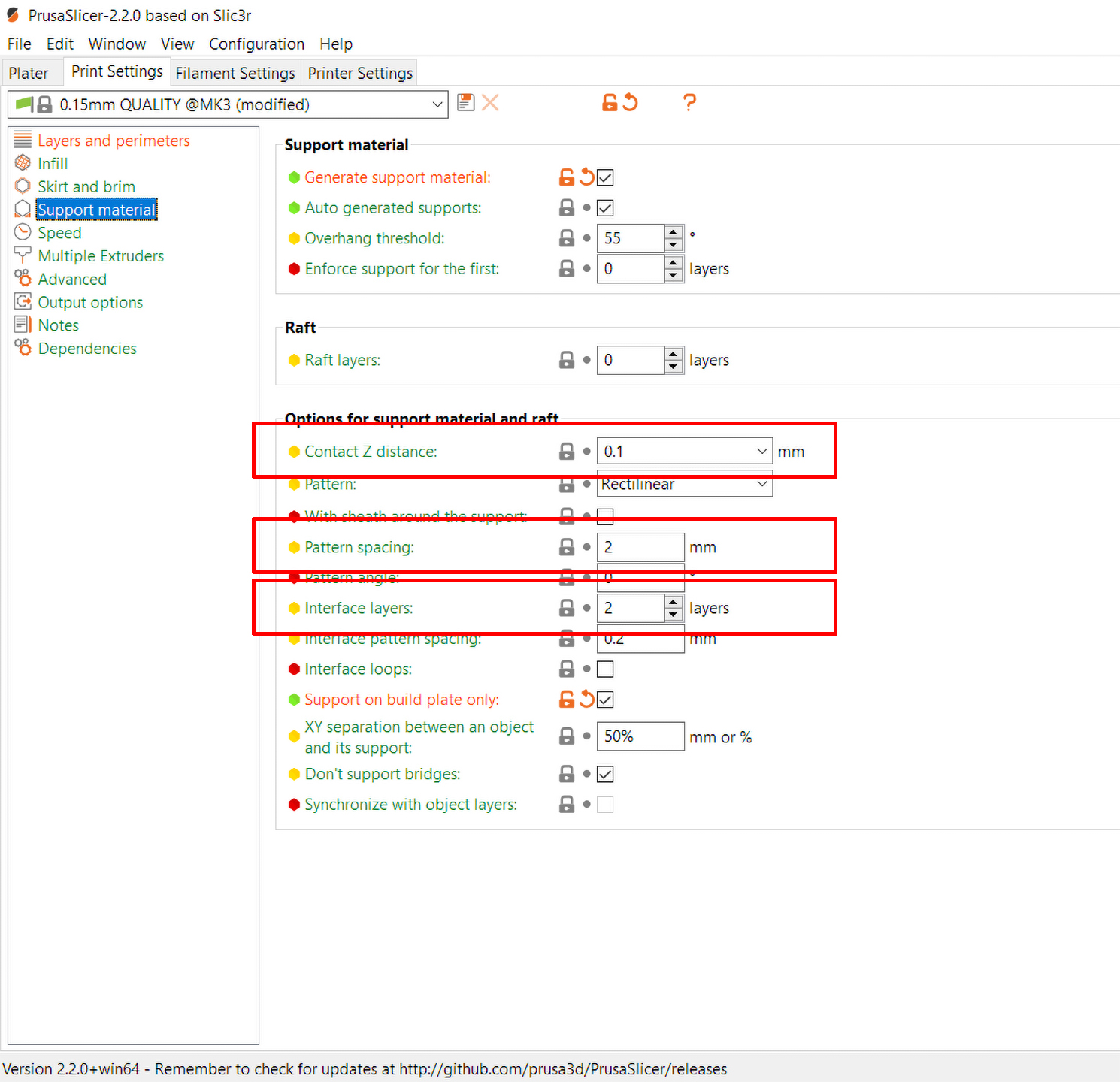This screenshot has height=1082, width=1120.
Task: Toggle Support on build plate only checkbox
Action: click(x=605, y=700)
